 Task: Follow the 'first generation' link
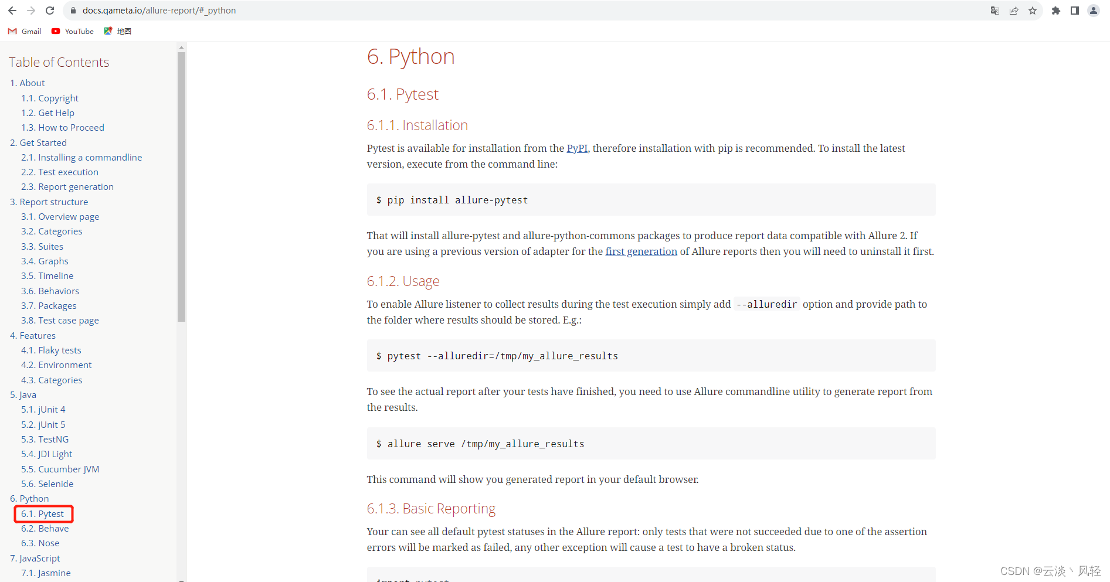pos(641,251)
